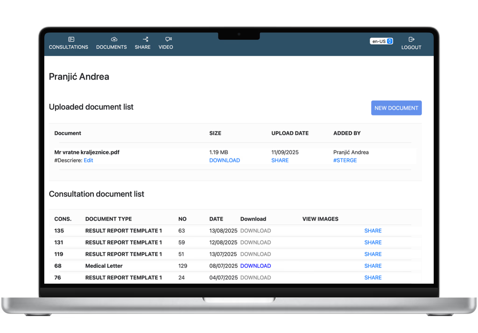Select the CONSULTATIONS menu label
Viewport: 478px width, 333px height.
[x=69, y=47]
